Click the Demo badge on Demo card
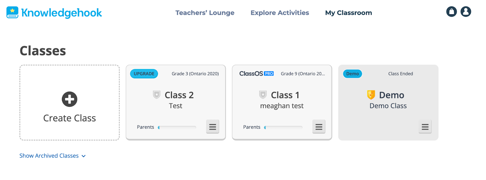Viewport: 486px width, 180px height. pyautogui.click(x=352, y=74)
